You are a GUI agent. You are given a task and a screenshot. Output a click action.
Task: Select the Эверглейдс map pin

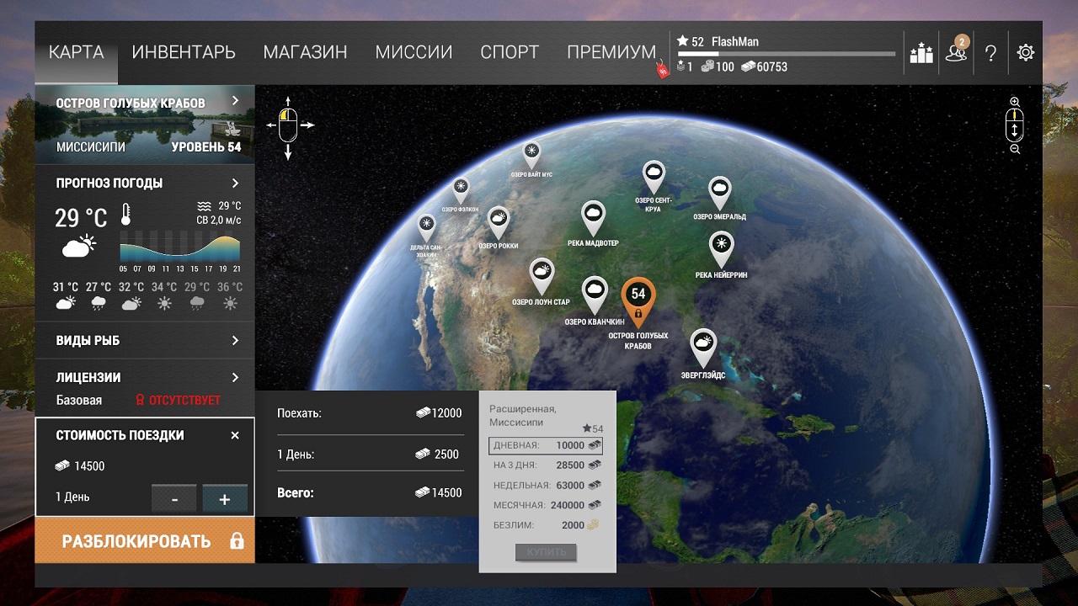[x=703, y=347]
